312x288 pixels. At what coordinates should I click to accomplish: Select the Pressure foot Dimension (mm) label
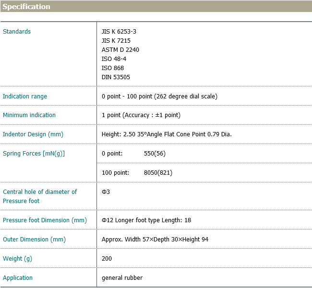[x=45, y=220]
